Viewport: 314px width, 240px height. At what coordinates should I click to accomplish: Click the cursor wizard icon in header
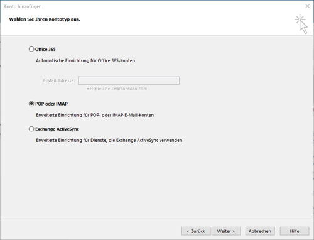pyautogui.click(x=301, y=24)
